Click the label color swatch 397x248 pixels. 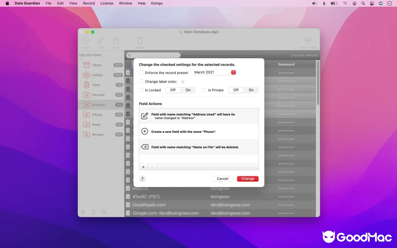pos(183,82)
